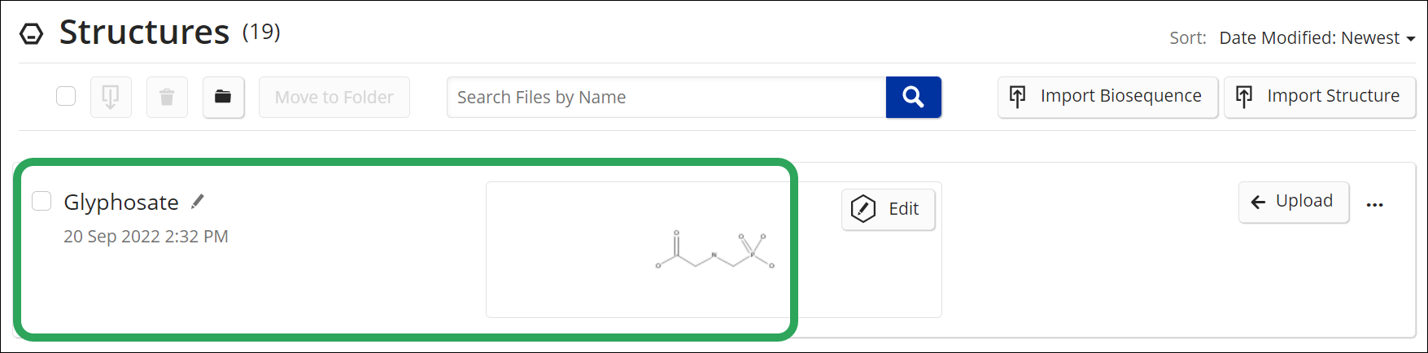Click Import Structure button
Screen dimensions: 1428x353
point(1320,97)
